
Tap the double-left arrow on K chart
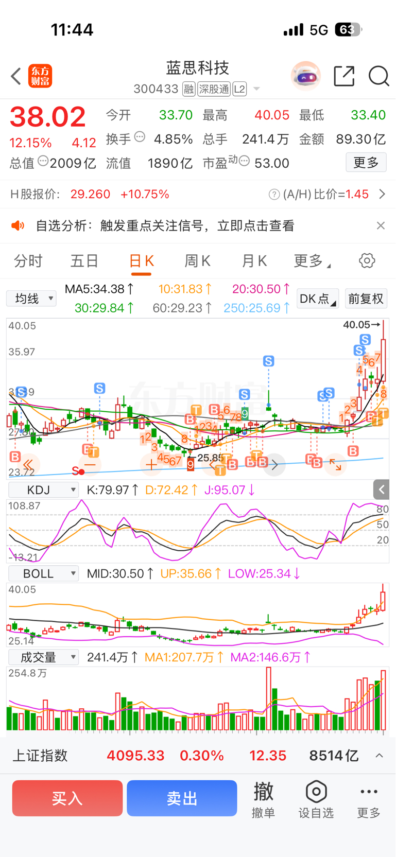point(28,465)
